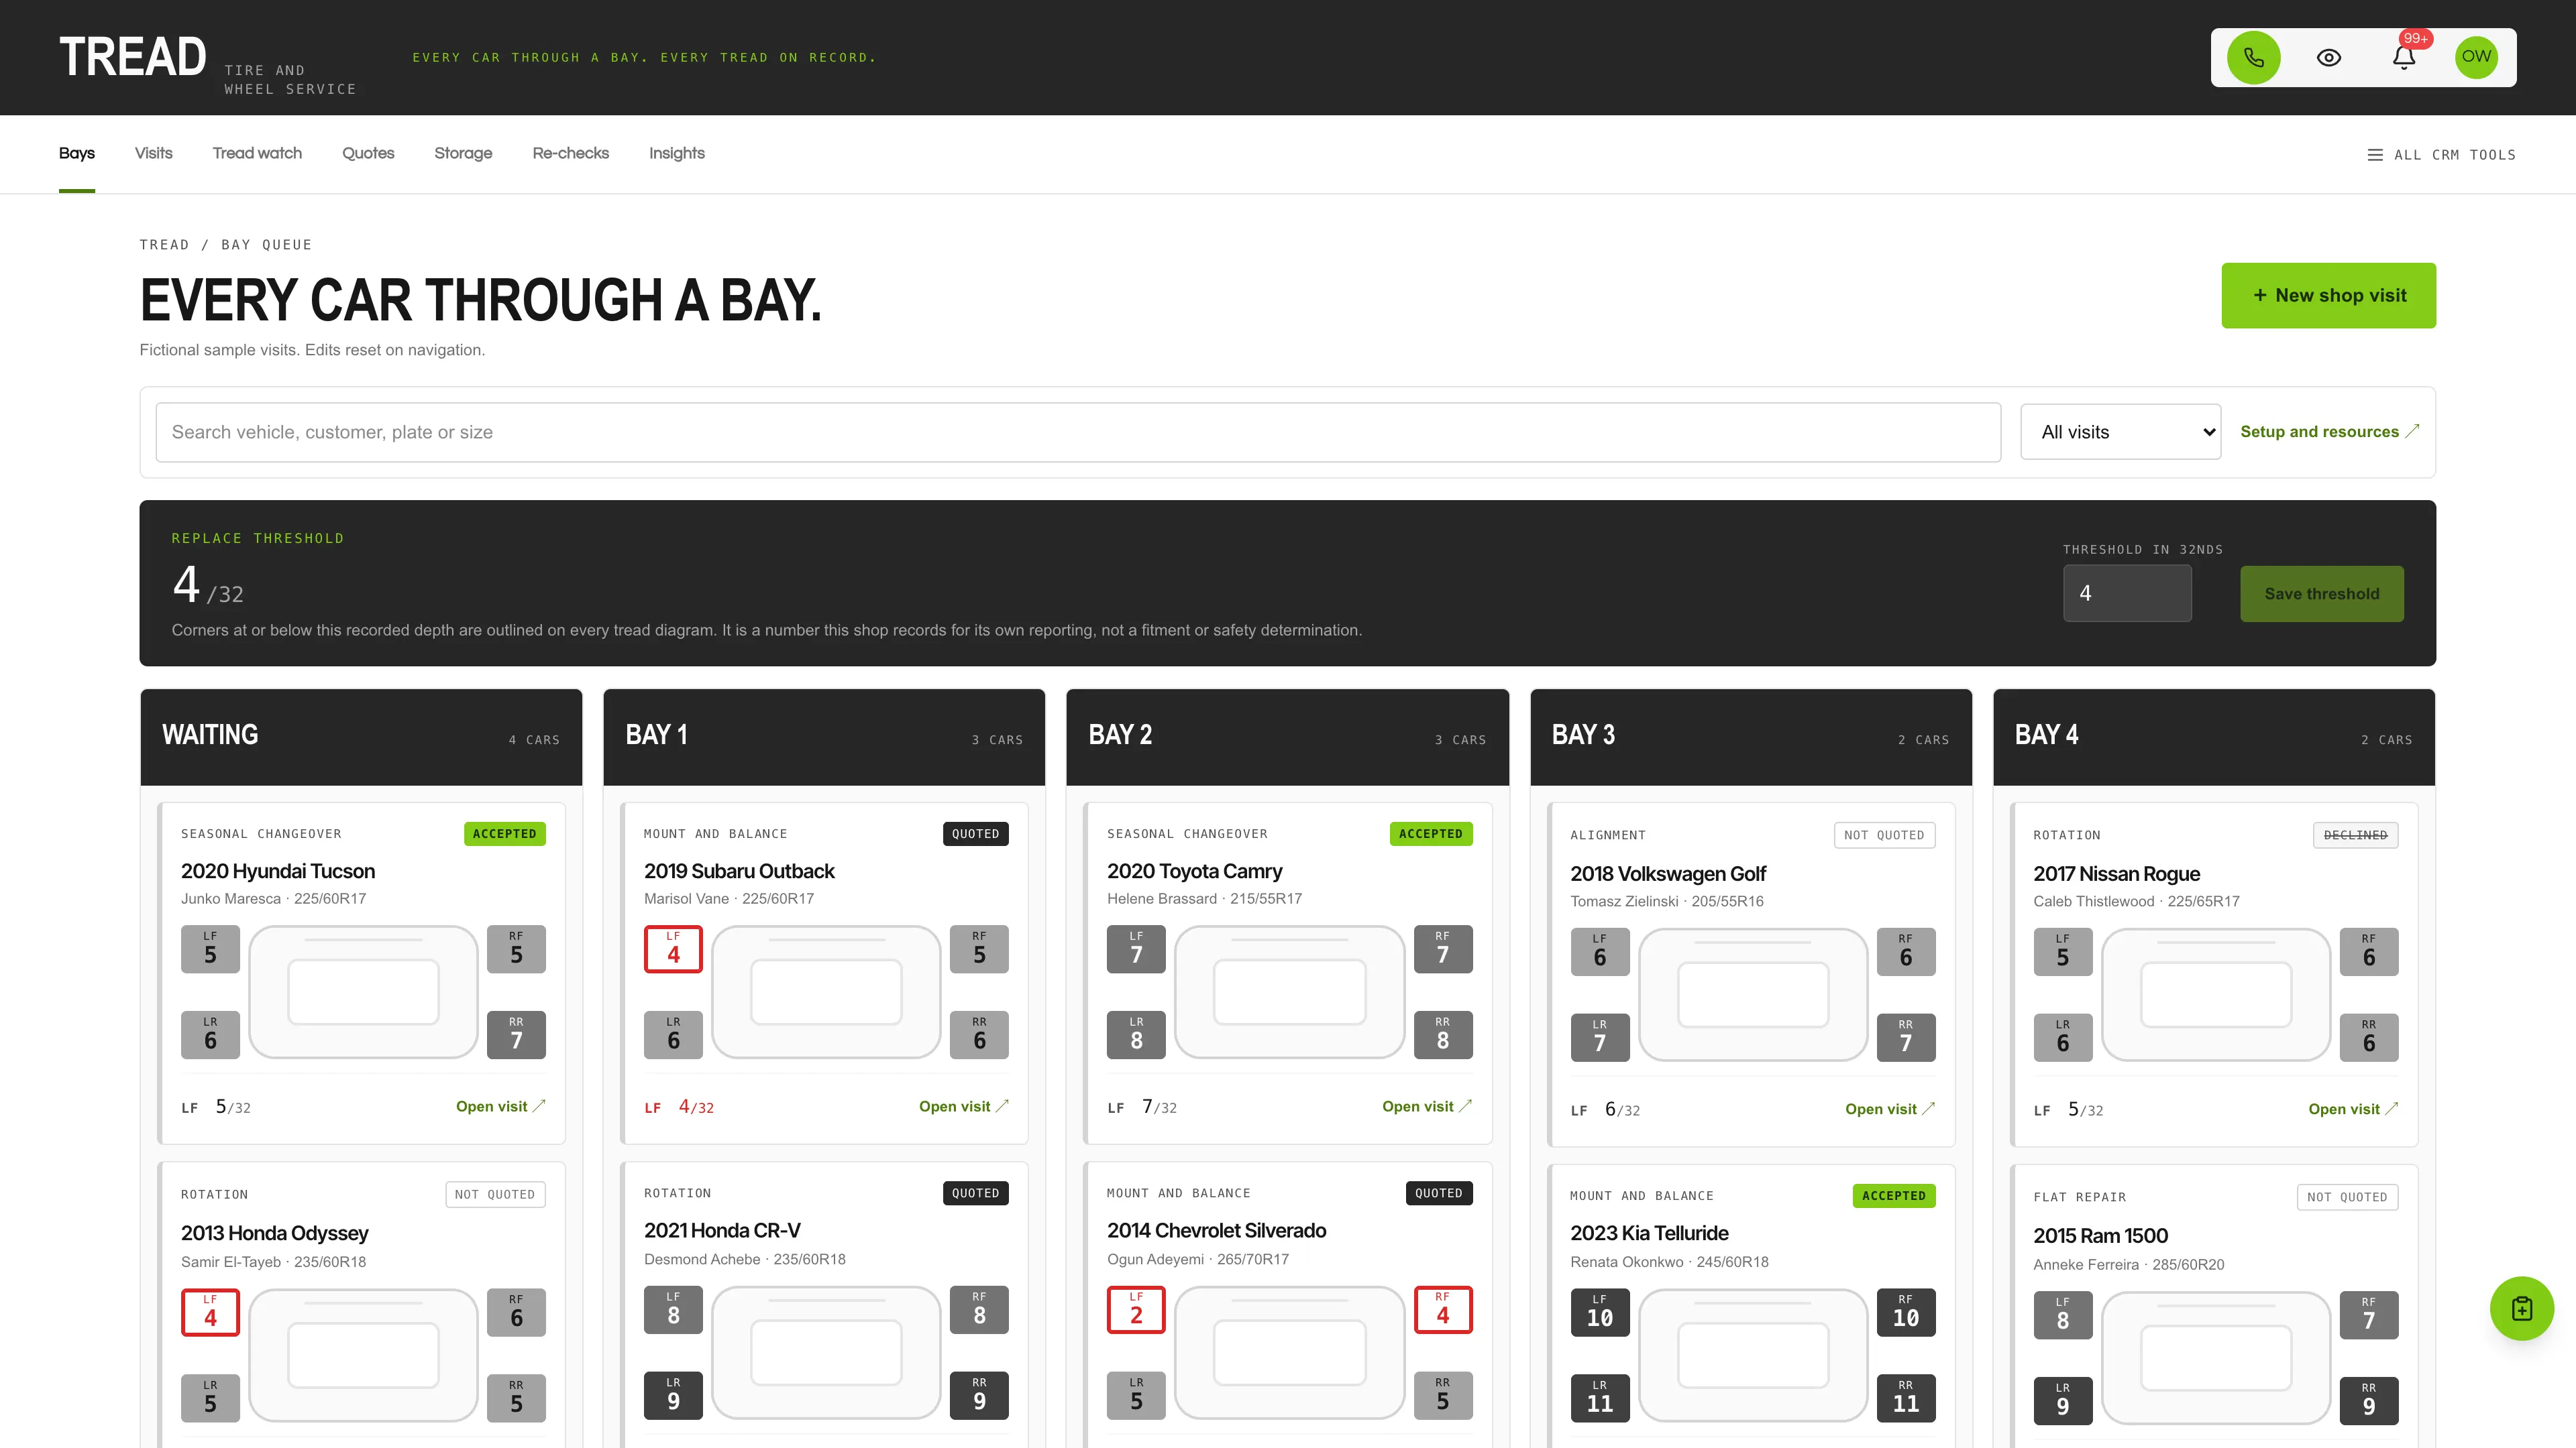Open the OW user avatar menu

(2476, 57)
